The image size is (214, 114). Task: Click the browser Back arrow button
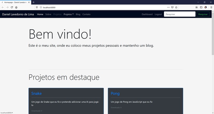[3, 7]
